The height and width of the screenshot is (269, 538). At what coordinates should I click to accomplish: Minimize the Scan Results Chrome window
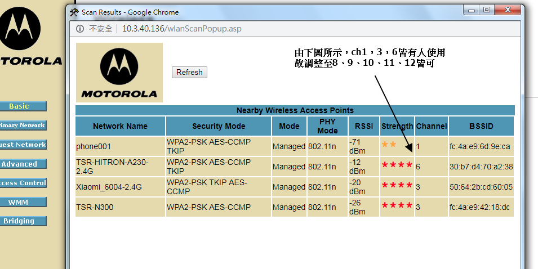(x=471, y=10)
